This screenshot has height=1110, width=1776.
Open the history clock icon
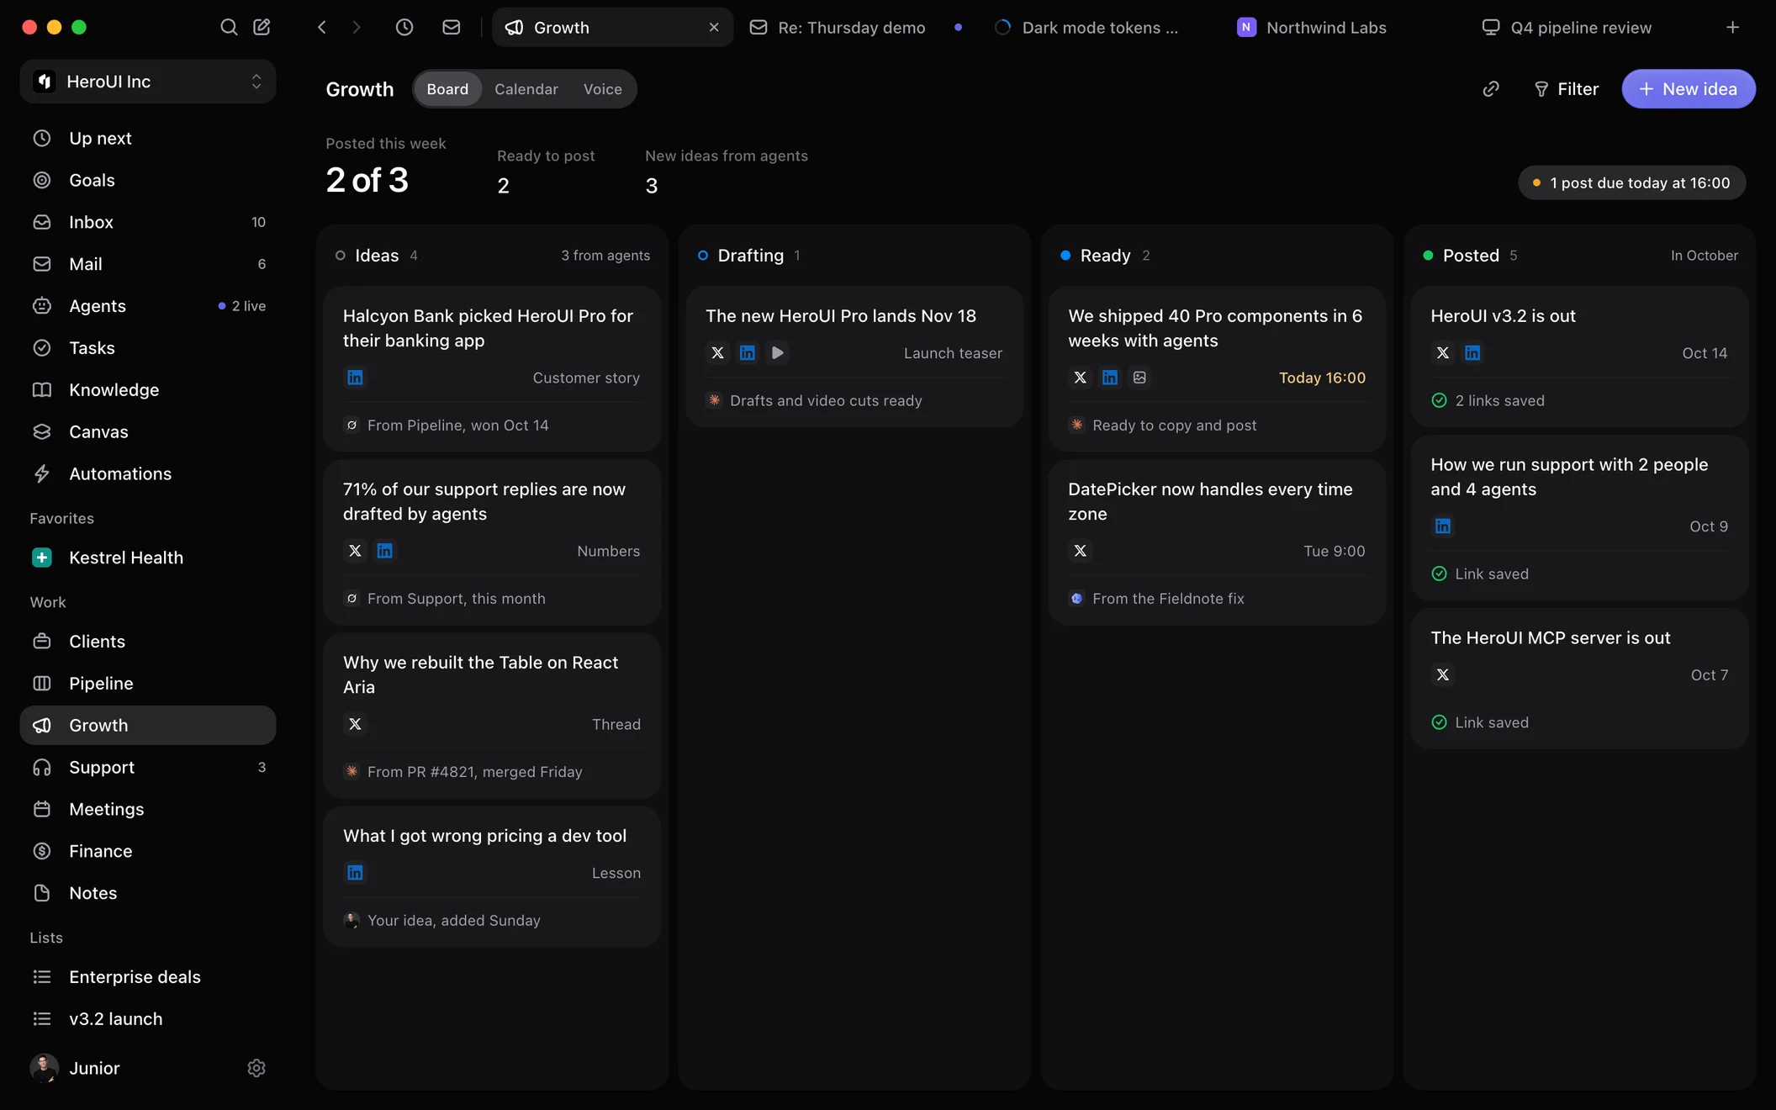404,27
